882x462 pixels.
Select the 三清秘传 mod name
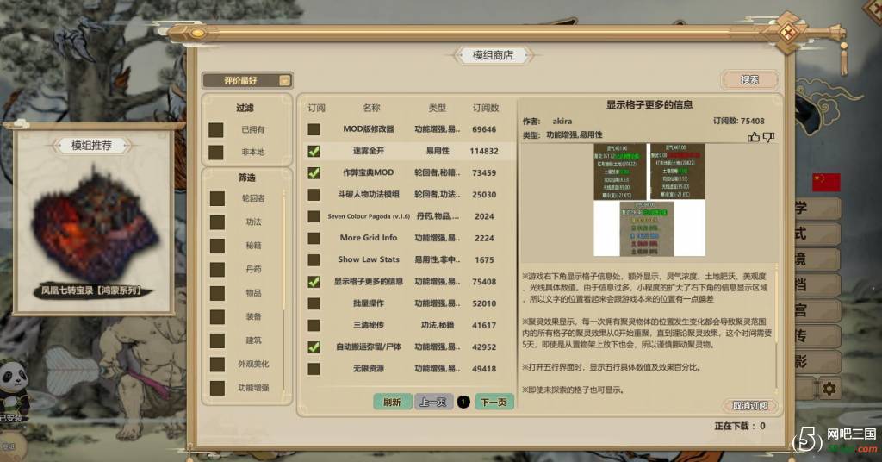369,325
